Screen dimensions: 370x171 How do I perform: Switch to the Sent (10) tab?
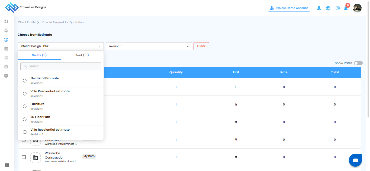click(x=82, y=55)
